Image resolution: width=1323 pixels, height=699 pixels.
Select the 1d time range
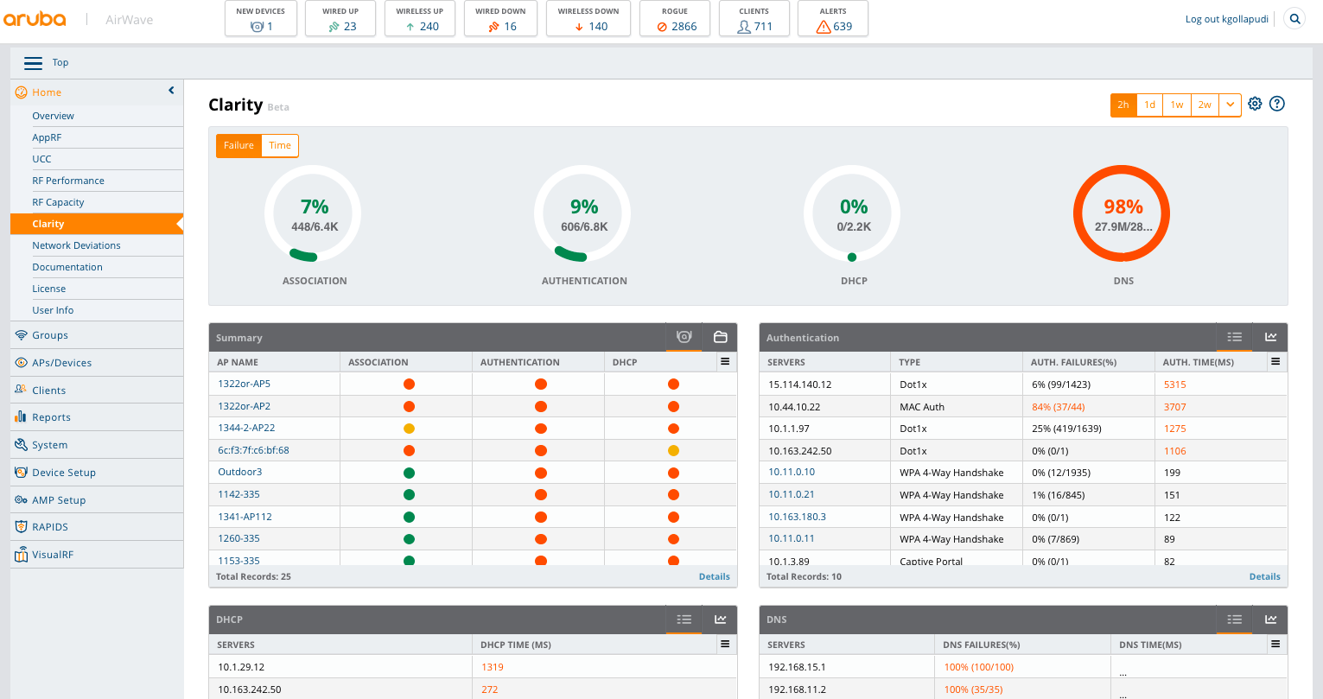pos(1149,105)
